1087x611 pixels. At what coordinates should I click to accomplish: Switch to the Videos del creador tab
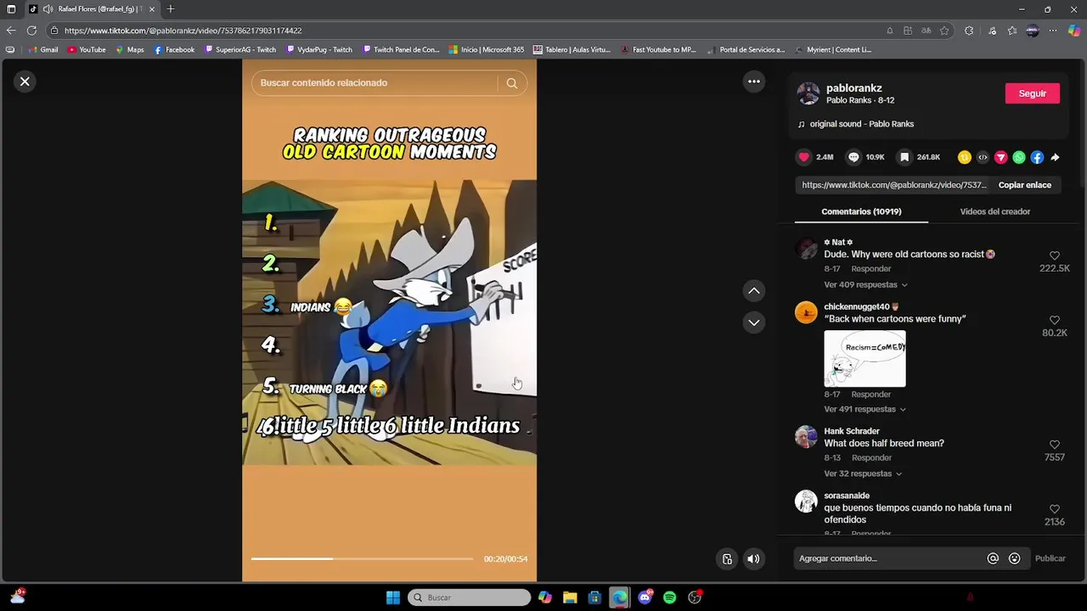(x=994, y=211)
